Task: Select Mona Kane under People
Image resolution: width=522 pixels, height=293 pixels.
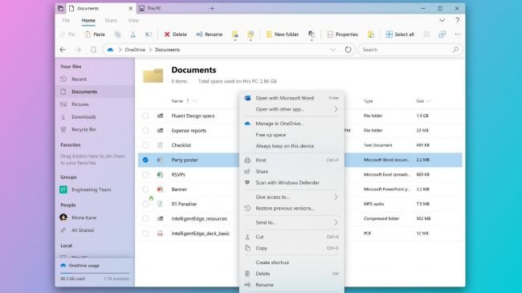Action: click(95, 218)
